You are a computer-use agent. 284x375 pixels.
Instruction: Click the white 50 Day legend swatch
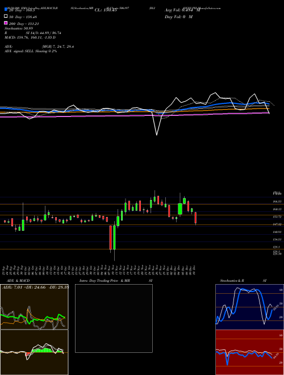(x=6, y=16)
